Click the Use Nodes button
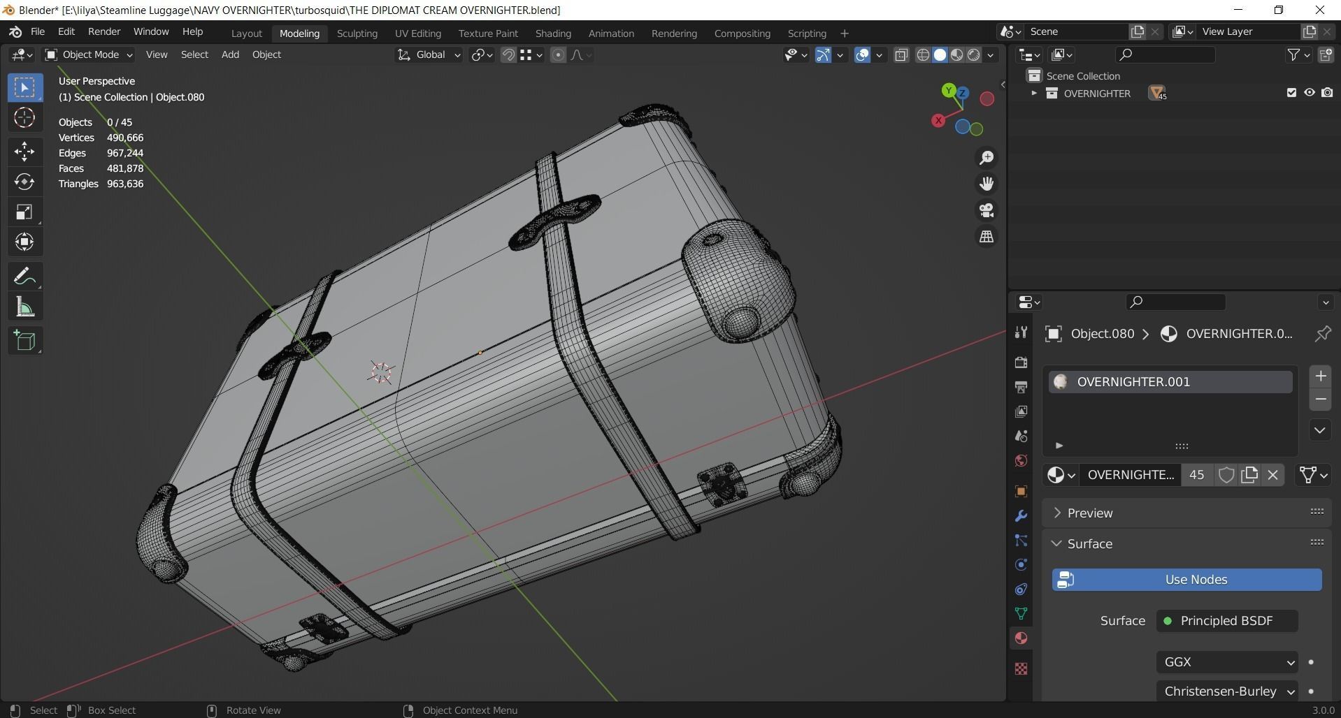This screenshot has height=718, width=1341. [1186, 580]
